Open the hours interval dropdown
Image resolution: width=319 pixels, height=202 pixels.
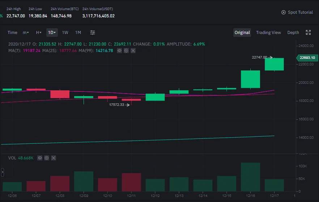click(39, 33)
